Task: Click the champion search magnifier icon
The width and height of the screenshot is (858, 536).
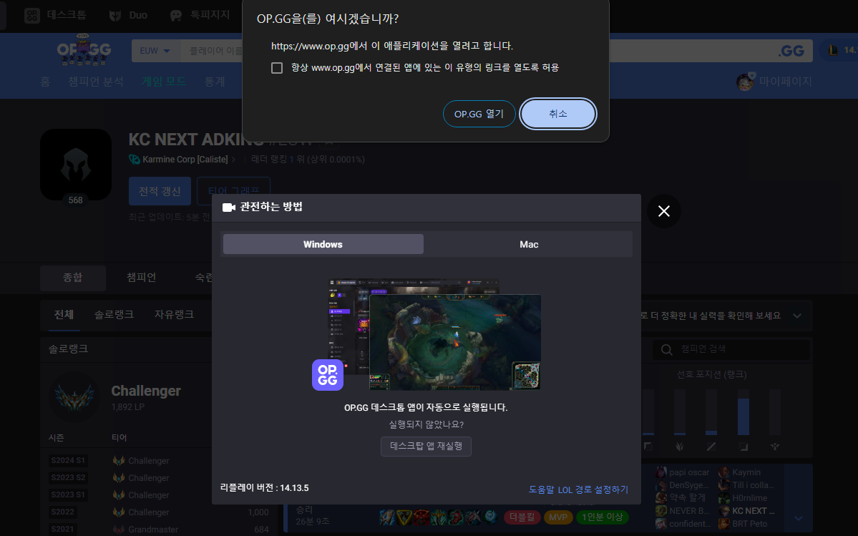Action: (666, 349)
